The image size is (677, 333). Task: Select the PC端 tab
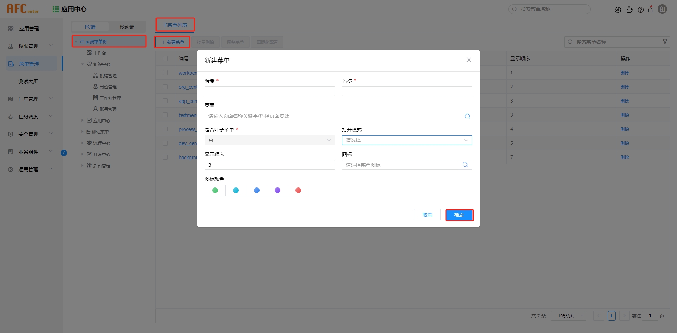point(90,27)
